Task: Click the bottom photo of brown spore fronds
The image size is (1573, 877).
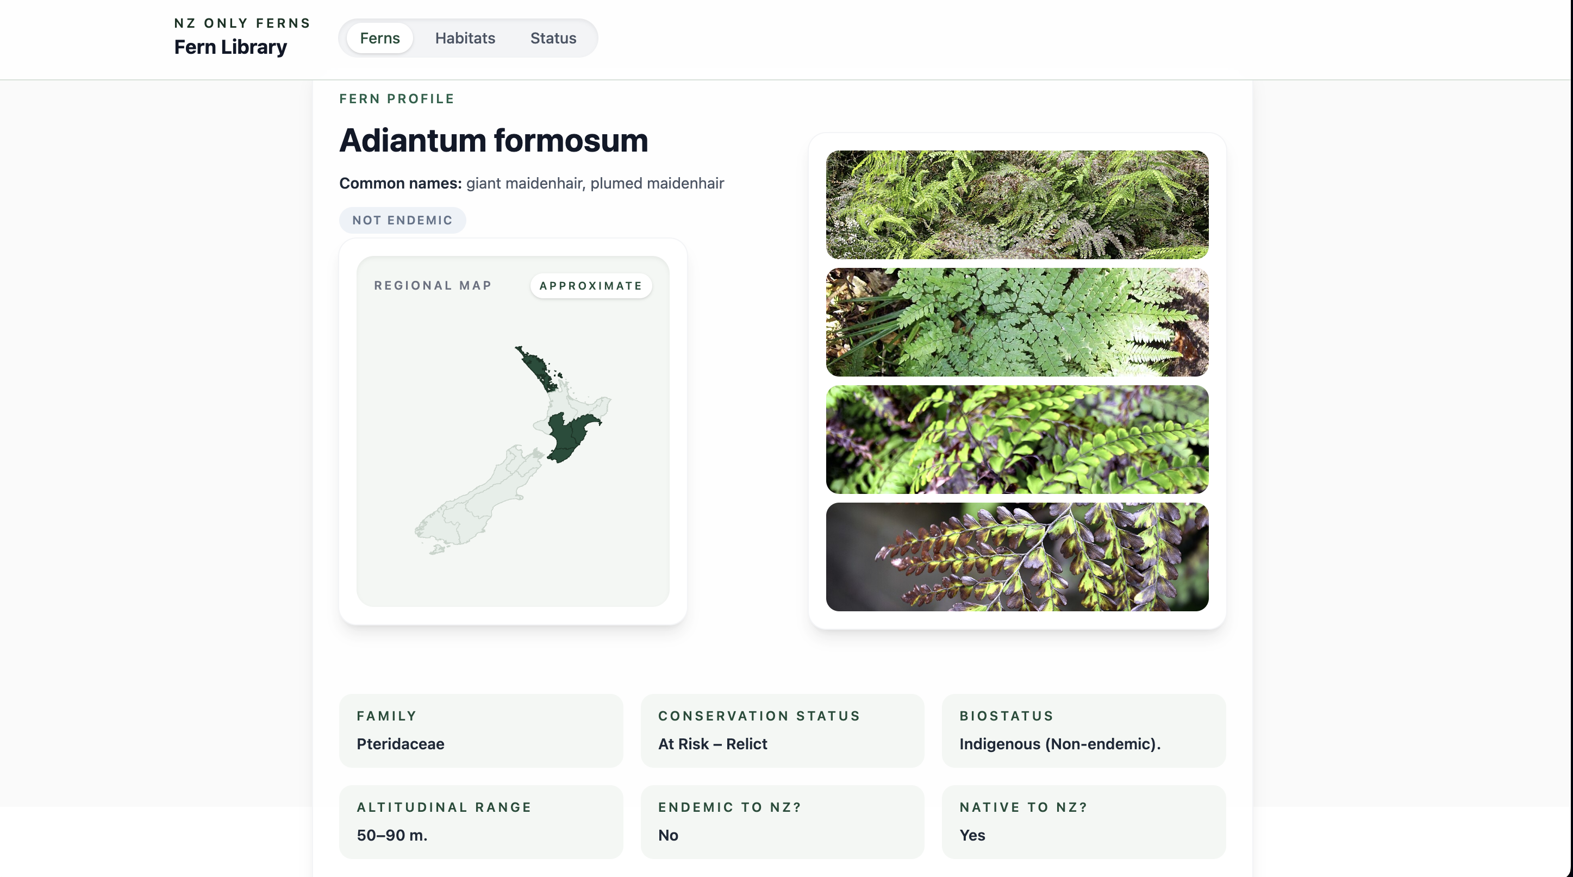Action: pos(1016,556)
